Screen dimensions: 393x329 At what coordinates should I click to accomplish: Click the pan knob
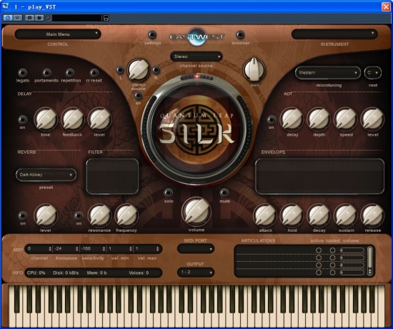(254, 69)
